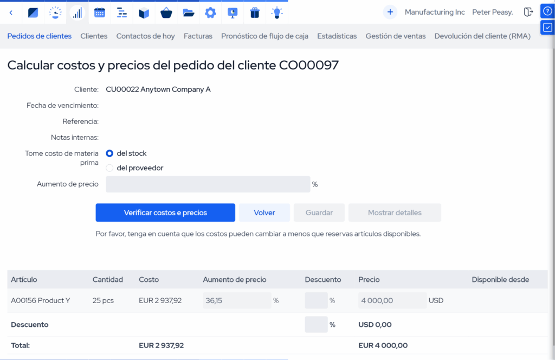
Task: Open the settings gear icon
Action: coord(210,12)
